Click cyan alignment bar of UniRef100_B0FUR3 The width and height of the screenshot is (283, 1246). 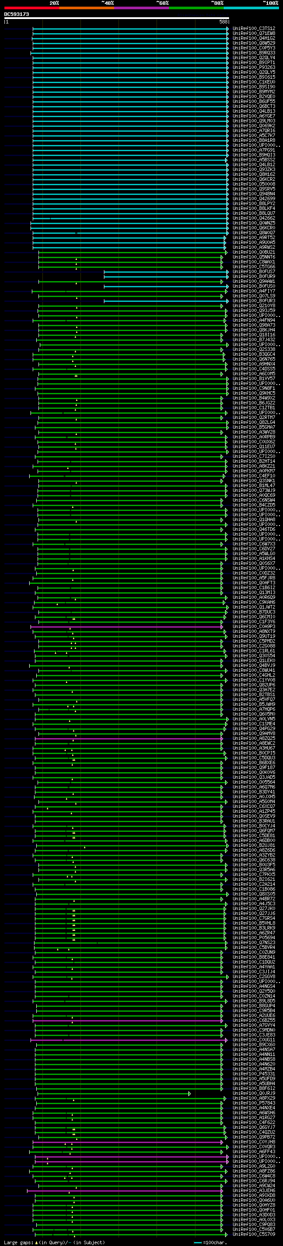click(x=166, y=301)
